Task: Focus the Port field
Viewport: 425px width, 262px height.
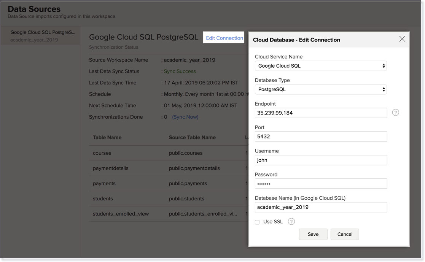Action: (x=320, y=137)
